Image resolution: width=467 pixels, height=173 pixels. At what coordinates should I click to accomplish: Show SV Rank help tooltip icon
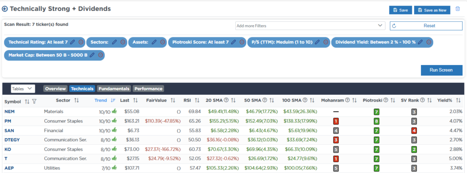pos(422,101)
